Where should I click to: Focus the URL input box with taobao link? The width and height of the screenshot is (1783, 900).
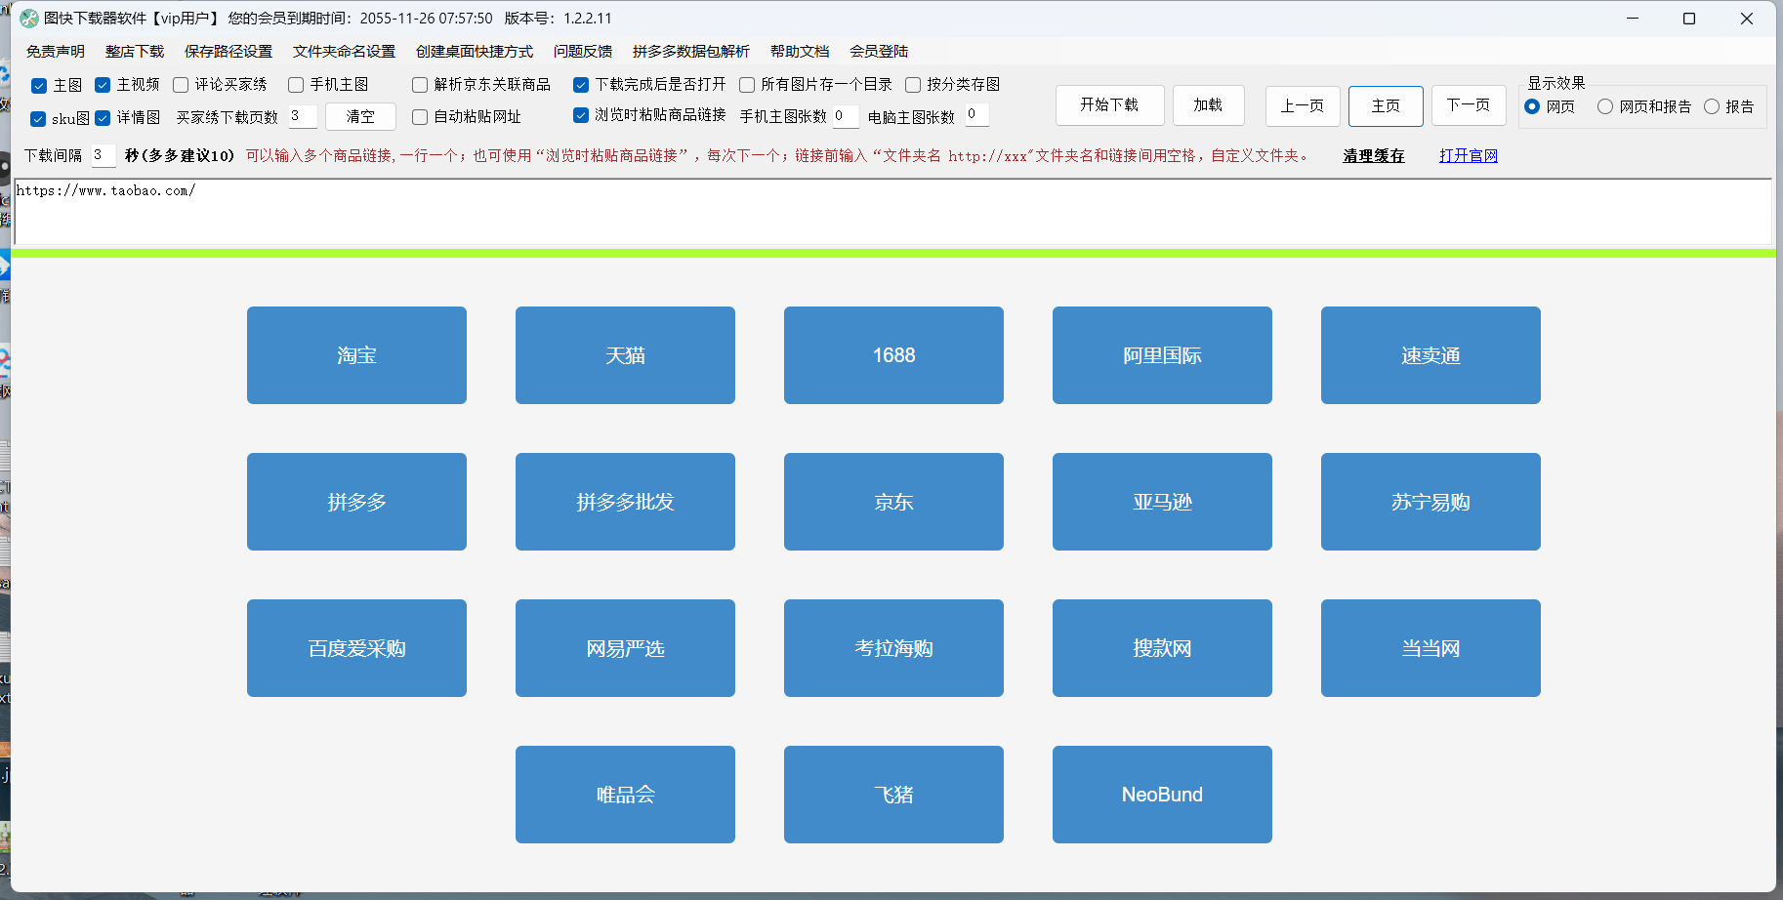[893, 212]
